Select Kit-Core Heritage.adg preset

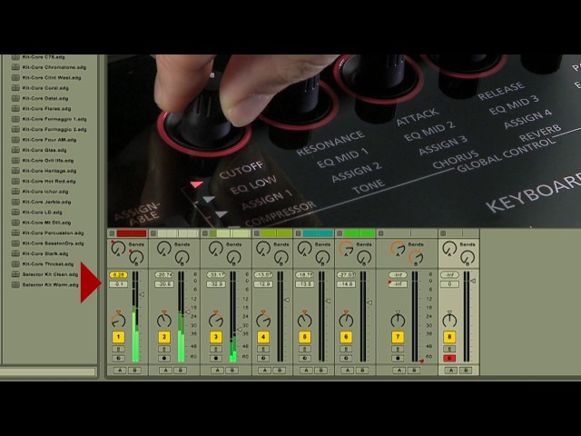click(x=49, y=171)
